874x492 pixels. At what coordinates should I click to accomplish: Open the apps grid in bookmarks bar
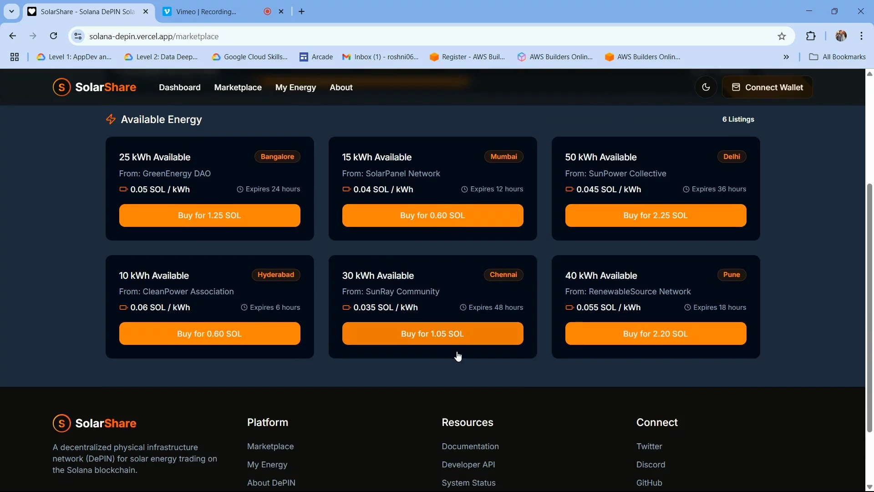click(x=15, y=57)
